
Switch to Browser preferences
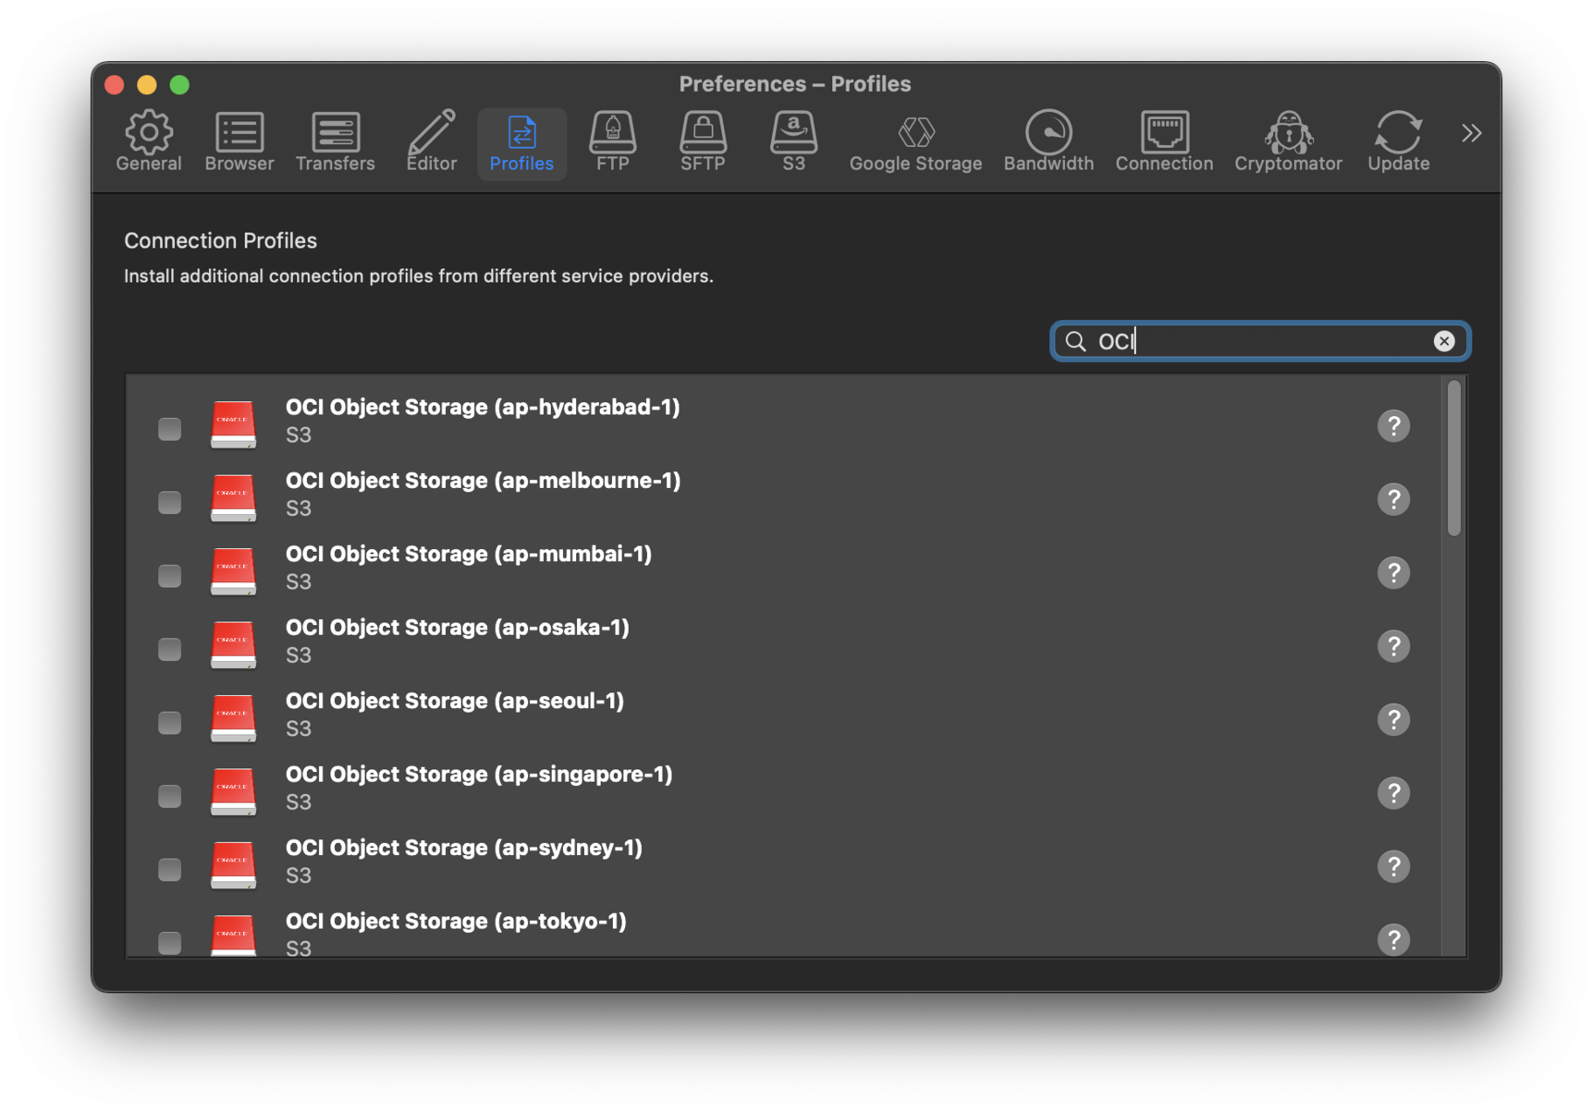pyautogui.click(x=239, y=141)
